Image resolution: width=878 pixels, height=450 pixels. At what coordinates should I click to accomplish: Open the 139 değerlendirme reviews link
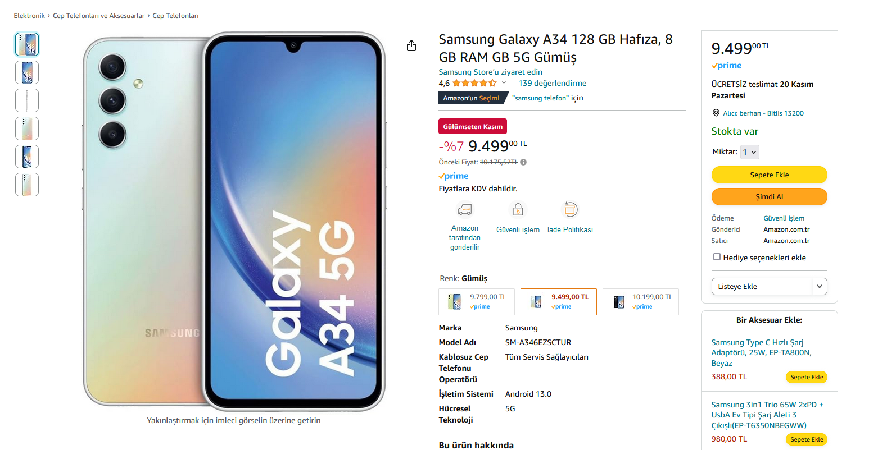tap(553, 83)
